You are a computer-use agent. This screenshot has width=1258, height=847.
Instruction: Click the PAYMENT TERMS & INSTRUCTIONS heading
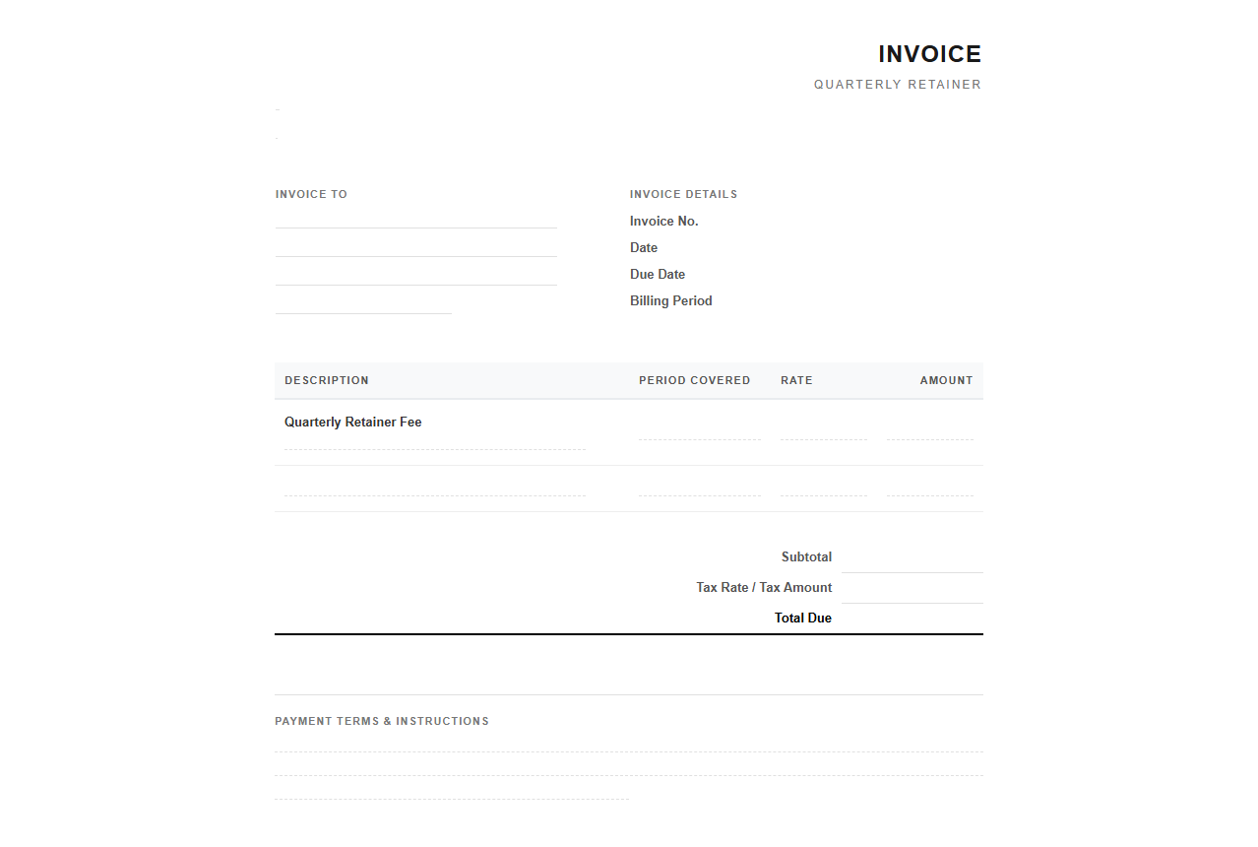[x=382, y=721]
